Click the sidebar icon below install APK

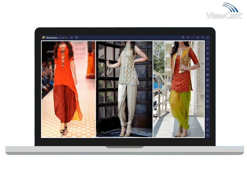[x=208, y=80]
